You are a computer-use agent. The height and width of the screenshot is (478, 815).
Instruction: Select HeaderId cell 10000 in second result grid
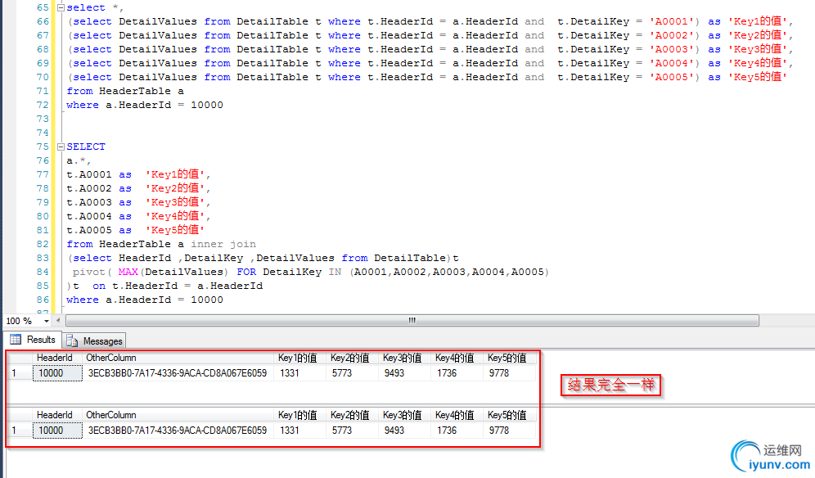point(57,431)
